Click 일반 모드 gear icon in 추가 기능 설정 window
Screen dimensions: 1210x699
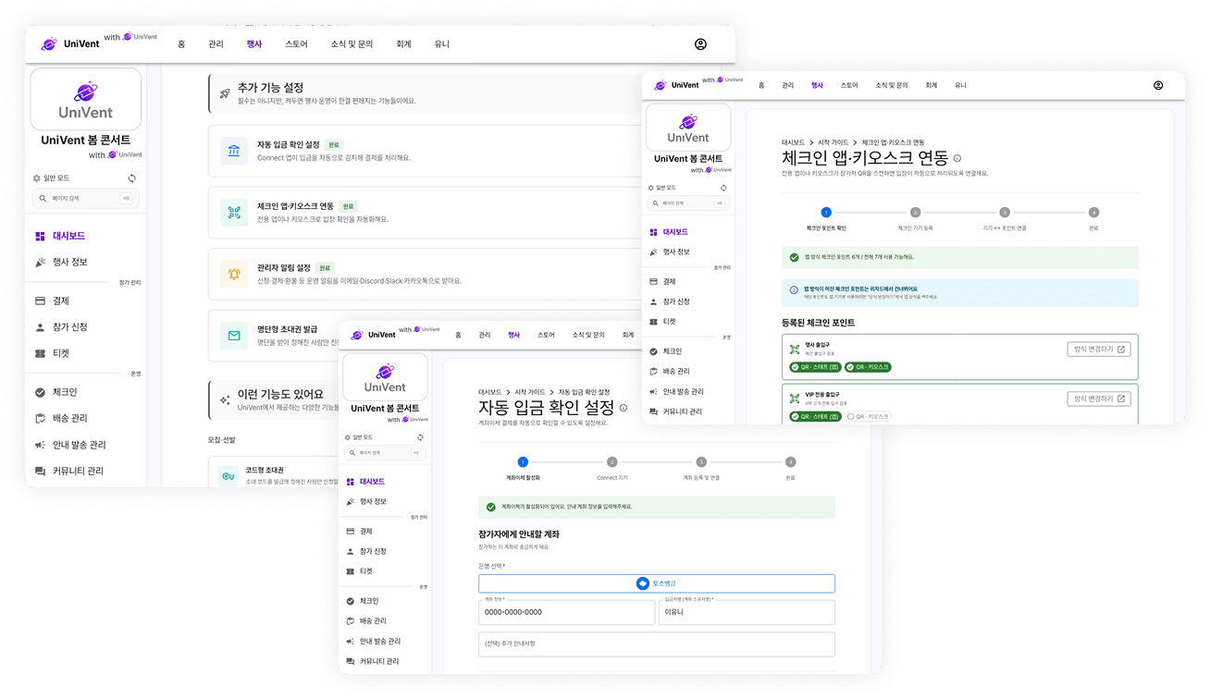[37, 178]
